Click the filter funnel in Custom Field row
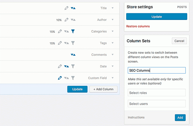 point(73,78)
